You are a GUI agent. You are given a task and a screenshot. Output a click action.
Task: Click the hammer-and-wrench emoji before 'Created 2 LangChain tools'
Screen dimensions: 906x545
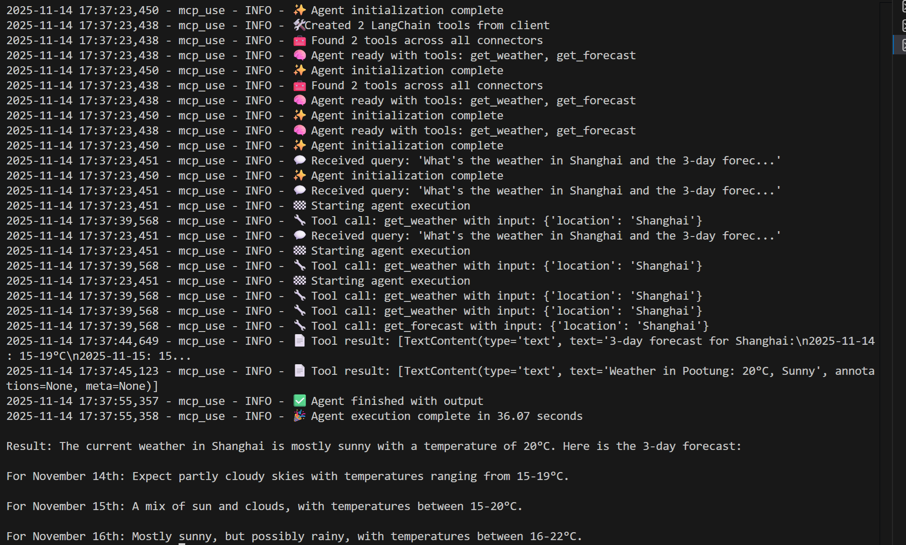[x=300, y=25]
